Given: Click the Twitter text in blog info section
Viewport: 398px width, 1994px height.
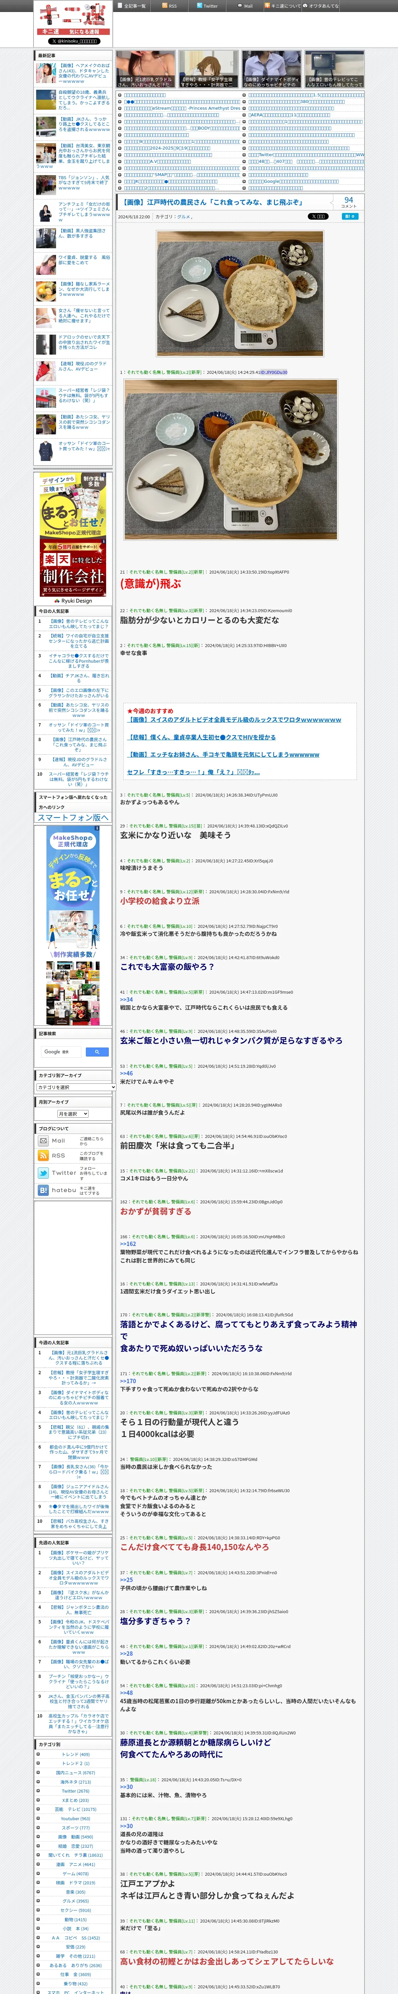Looking at the screenshot, I should point(64,1173).
